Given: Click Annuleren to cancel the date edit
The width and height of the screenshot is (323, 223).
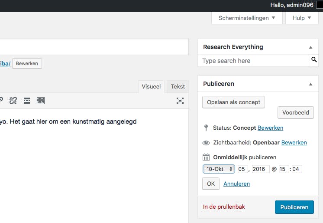Looking at the screenshot, I should click(x=236, y=184).
